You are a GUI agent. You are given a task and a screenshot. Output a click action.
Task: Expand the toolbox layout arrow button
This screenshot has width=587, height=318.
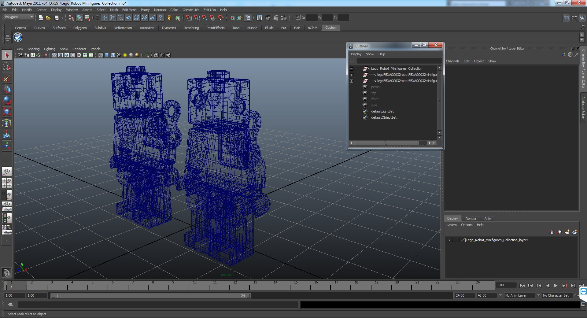click(x=6, y=240)
